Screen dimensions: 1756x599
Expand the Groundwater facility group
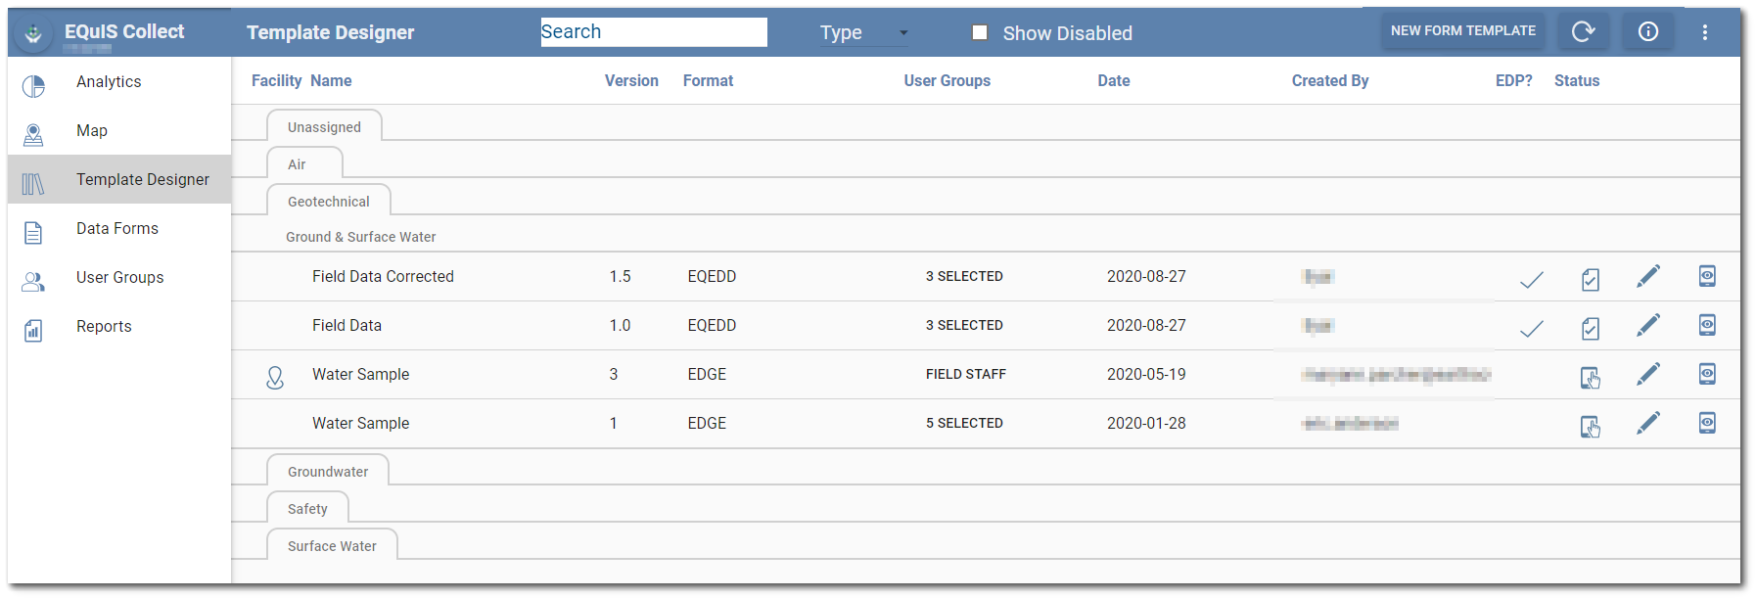(328, 472)
